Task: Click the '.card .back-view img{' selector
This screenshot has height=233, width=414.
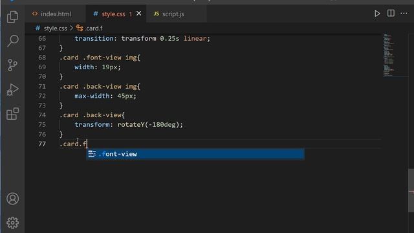Action: (x=100, y=86)
